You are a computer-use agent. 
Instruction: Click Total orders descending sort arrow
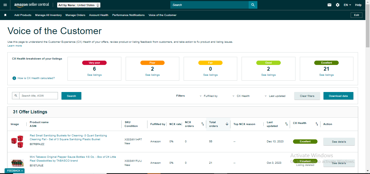point(227,124)
